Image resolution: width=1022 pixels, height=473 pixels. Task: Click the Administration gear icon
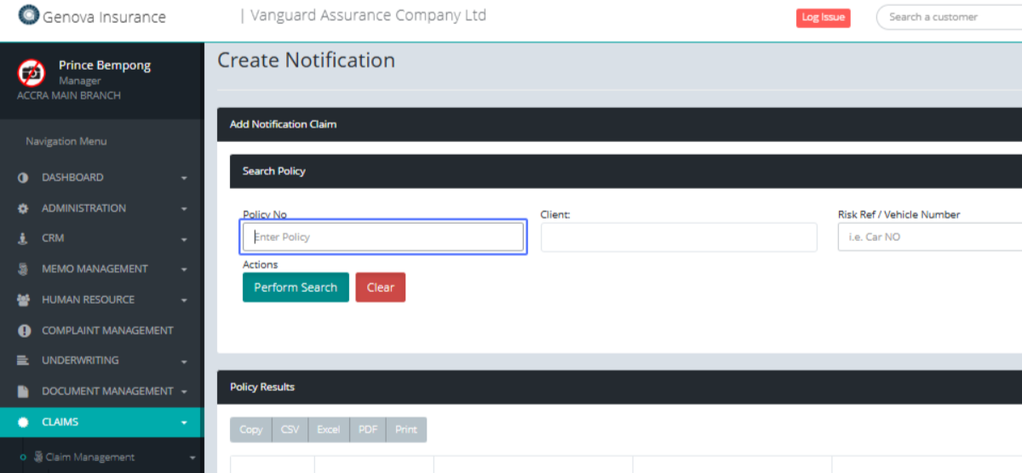[x=23, y=208]
